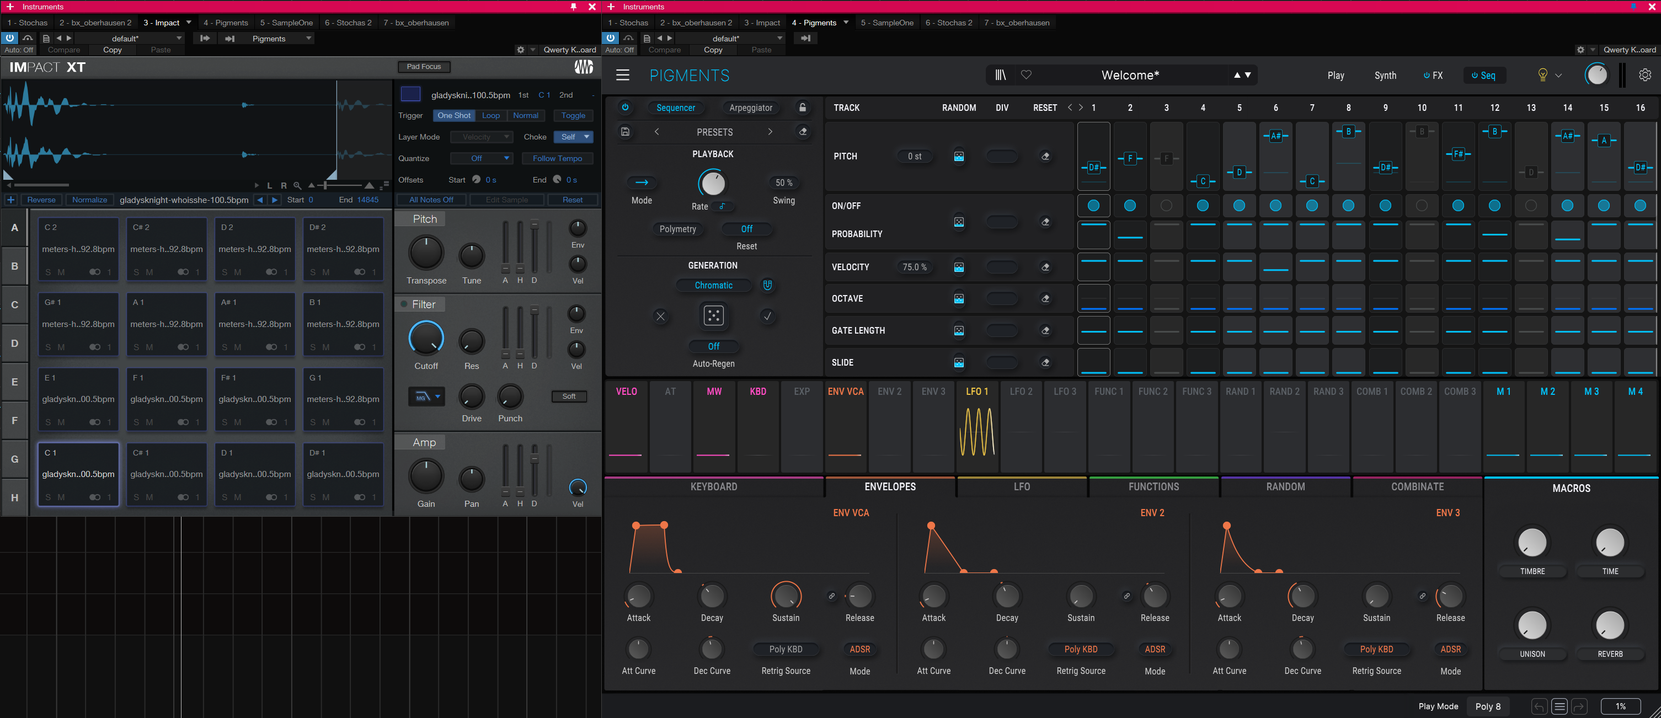The width and height of the screenshot is (1661, 718).
Task: Toggle the Seq power tab in Pigments
Action: click(x=1484, y=76)
